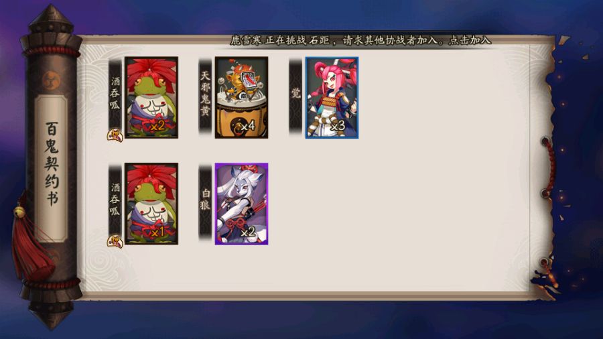Click the top-row 酒吞呱 name label
This screenshot has height=339, width=603.
click(x=115, y=94)
